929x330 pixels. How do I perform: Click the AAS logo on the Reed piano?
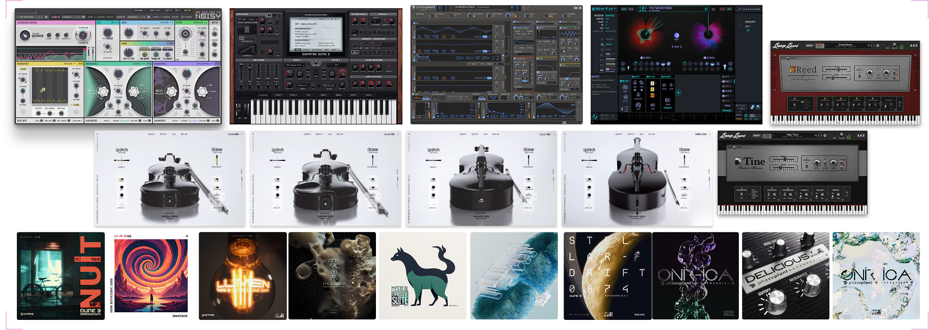(914, 46)
